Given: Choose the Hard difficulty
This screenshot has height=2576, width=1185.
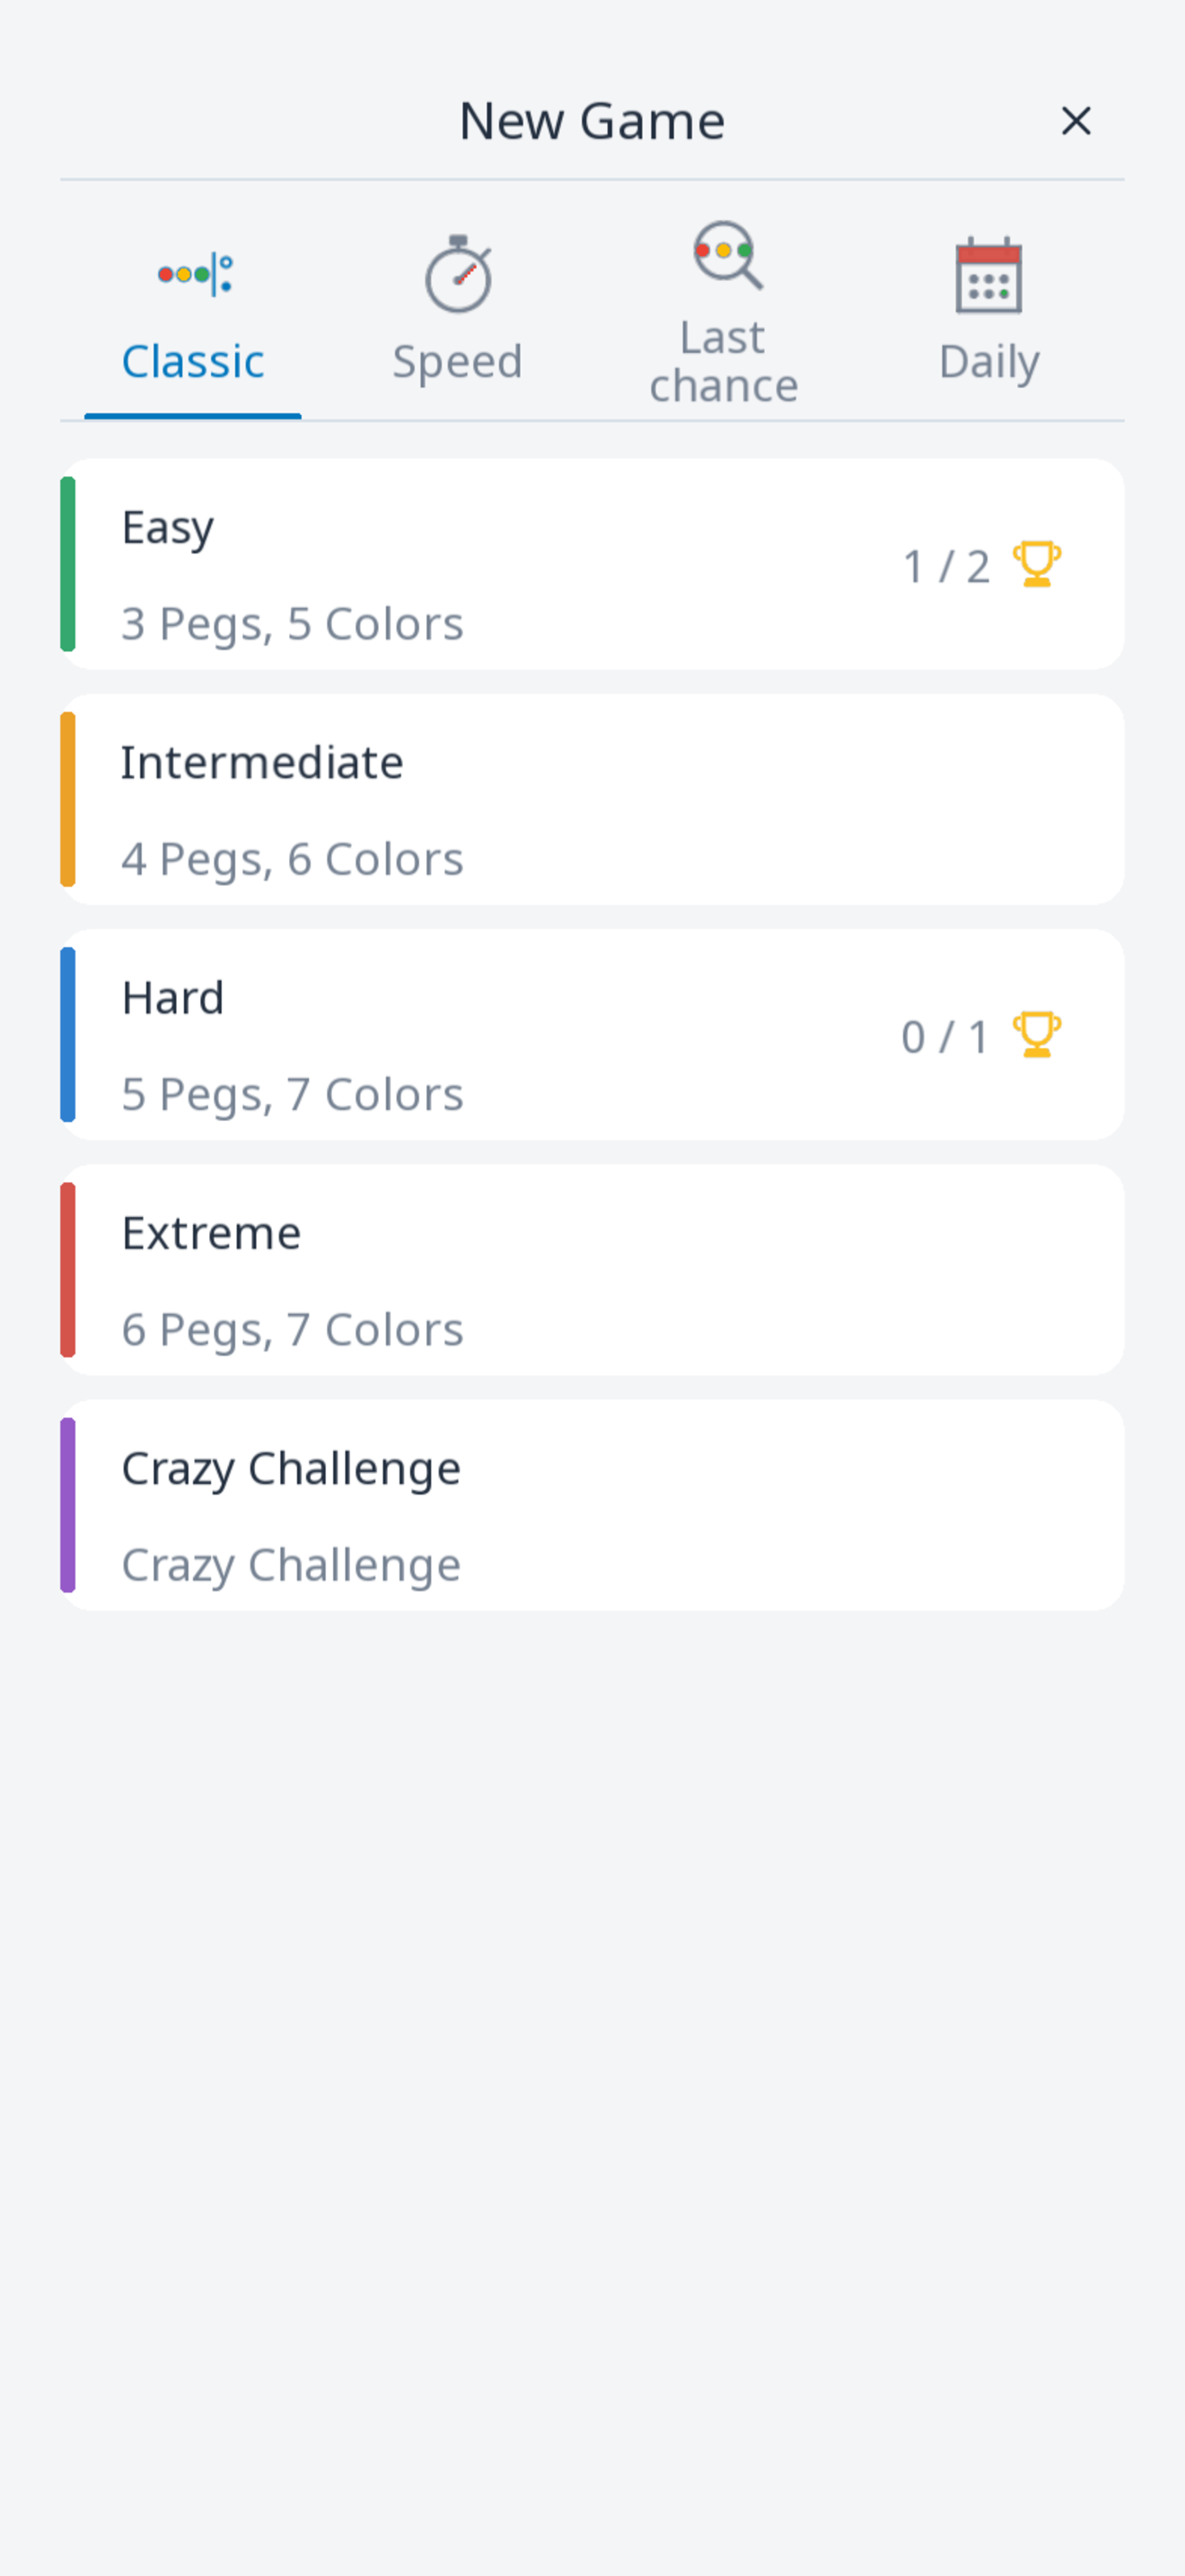Looking at the screenshot, I should click(592, 1034).
